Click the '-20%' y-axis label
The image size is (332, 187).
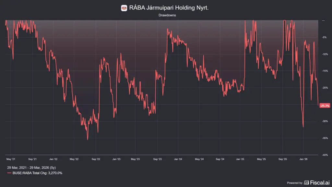(325, 88)
